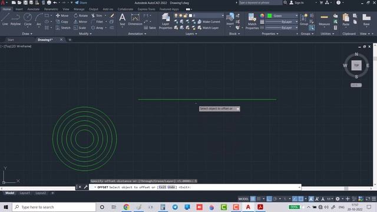Click the Group tool

[304, 19]
